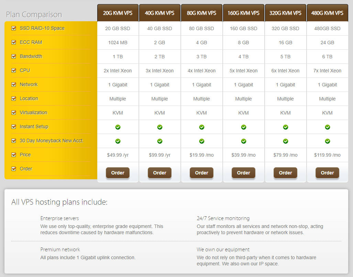Toggle the SSD RAID-10 Space checkbox
The width and height of the screenshot is (353, 277).
(x=14, y=28)
